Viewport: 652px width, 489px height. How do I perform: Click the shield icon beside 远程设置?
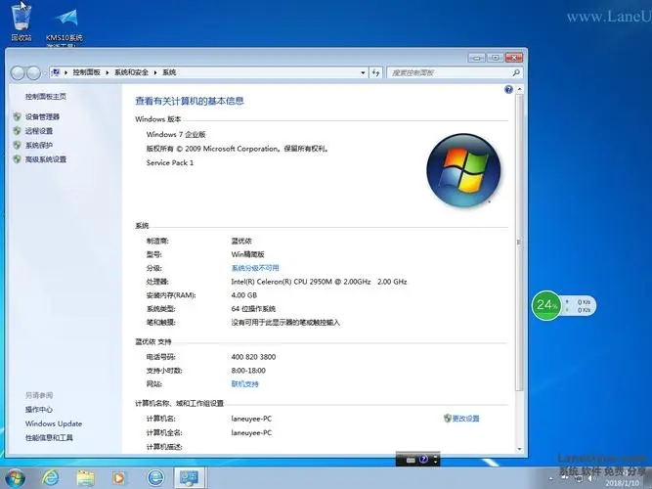coord(17,131)
